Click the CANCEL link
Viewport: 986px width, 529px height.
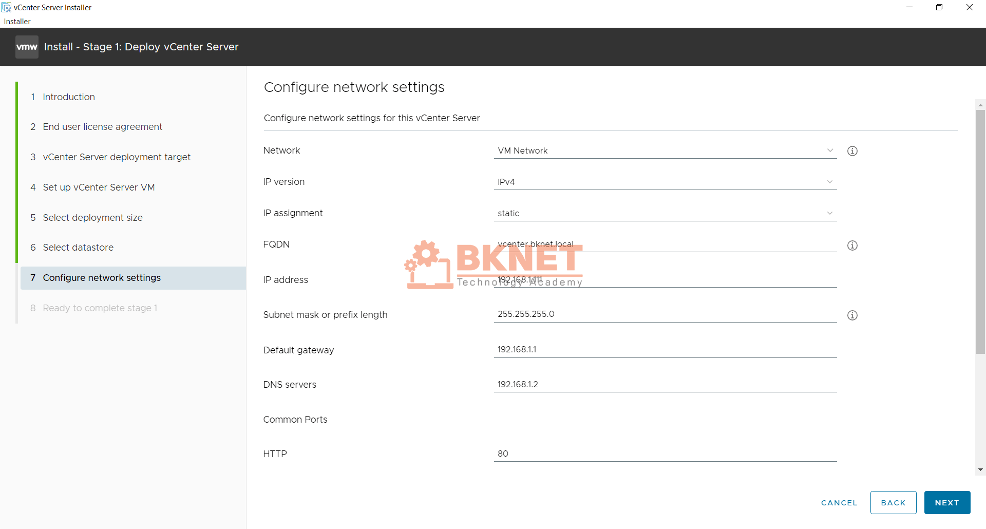[x=839, y=502]
